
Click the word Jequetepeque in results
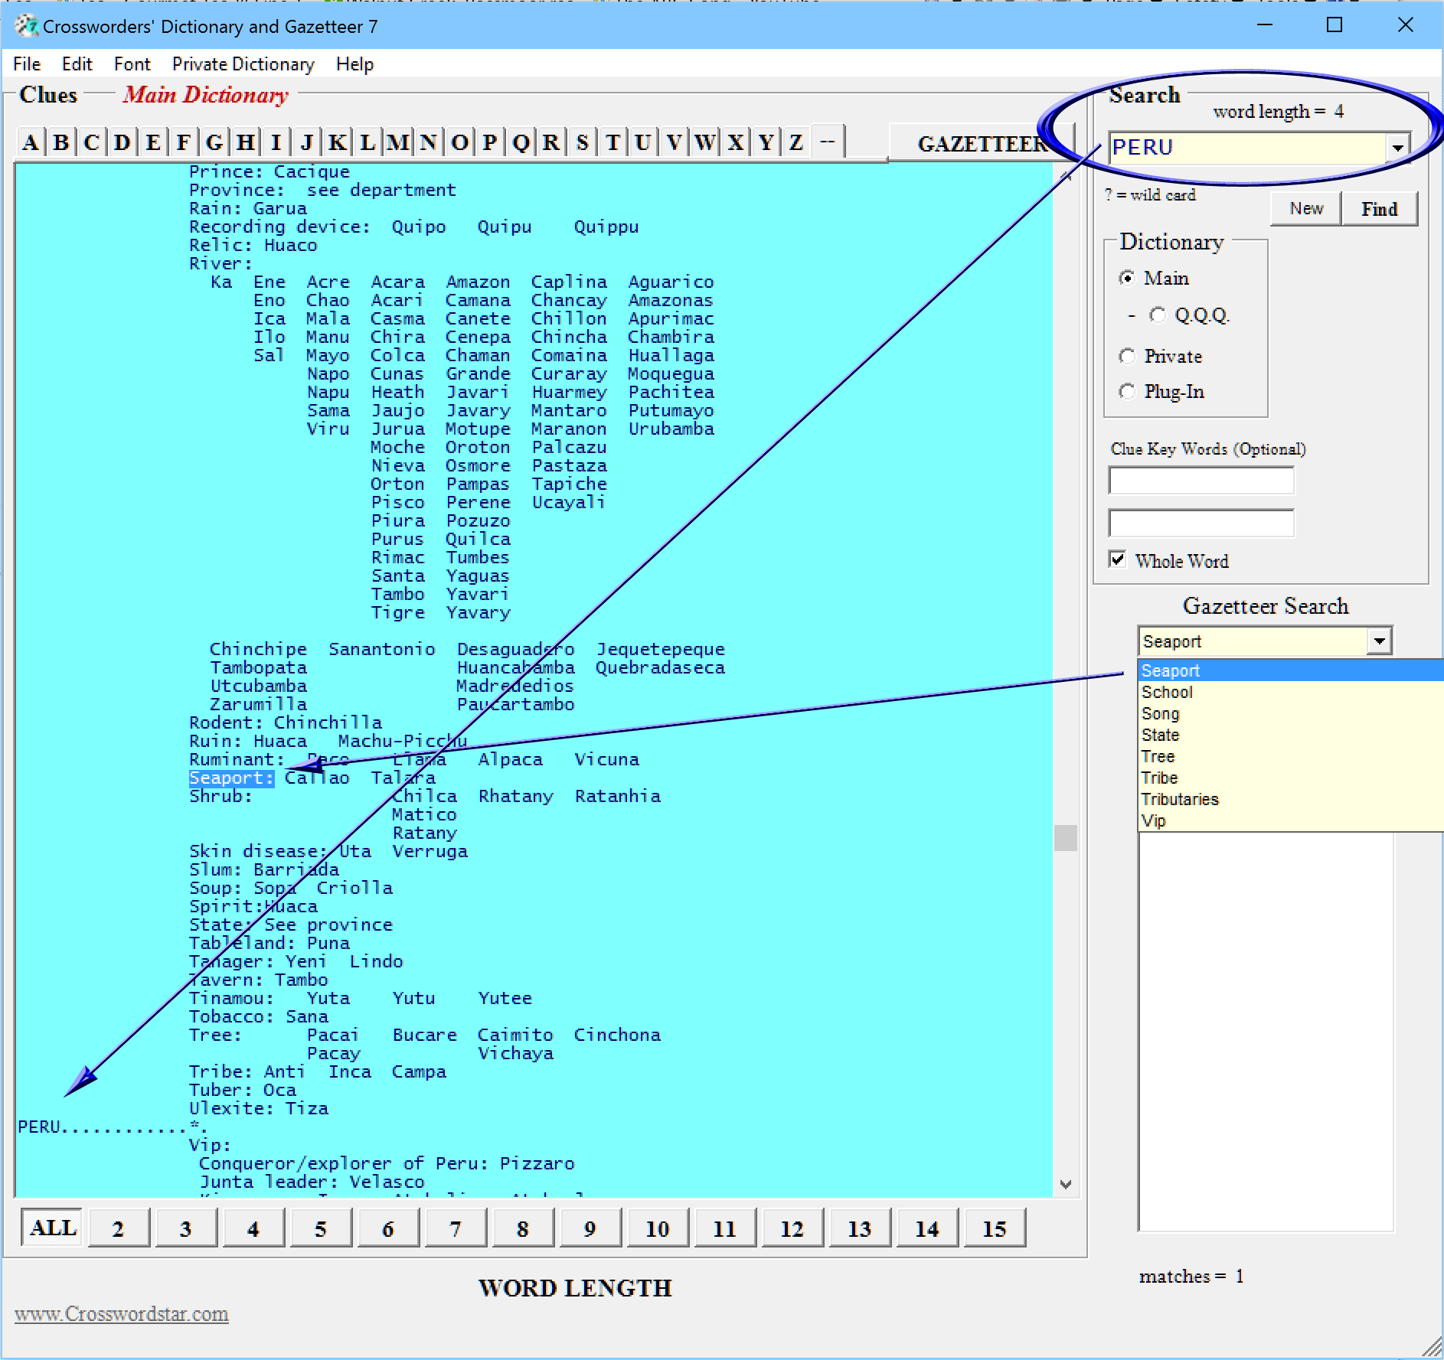pos(661,649)
